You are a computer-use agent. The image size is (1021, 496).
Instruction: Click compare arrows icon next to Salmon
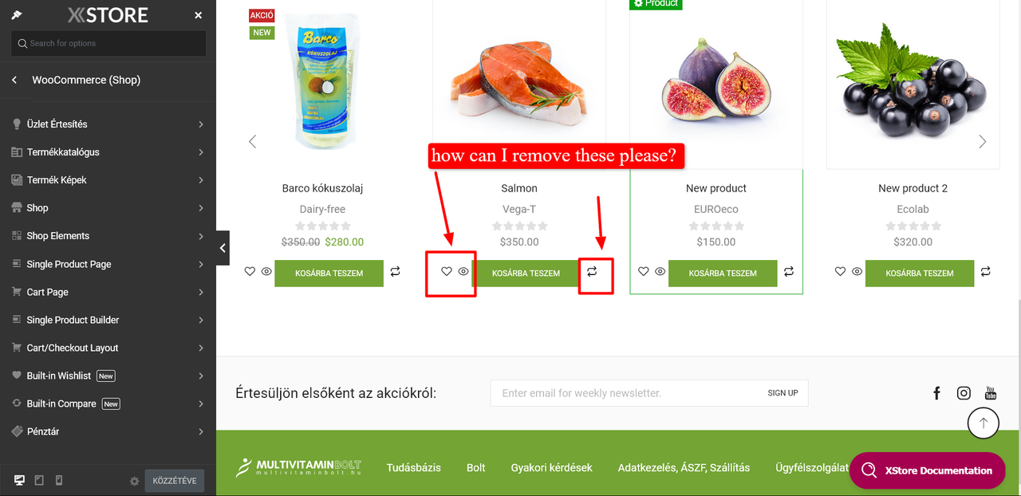(592, 272)
